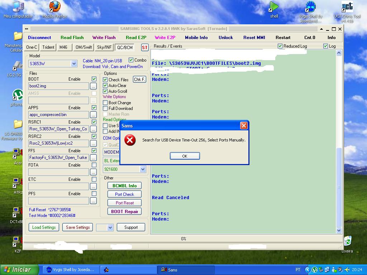Toggle Reduced Log checkbox
Viewport: 367px width, 275px height.
[280, 46]
